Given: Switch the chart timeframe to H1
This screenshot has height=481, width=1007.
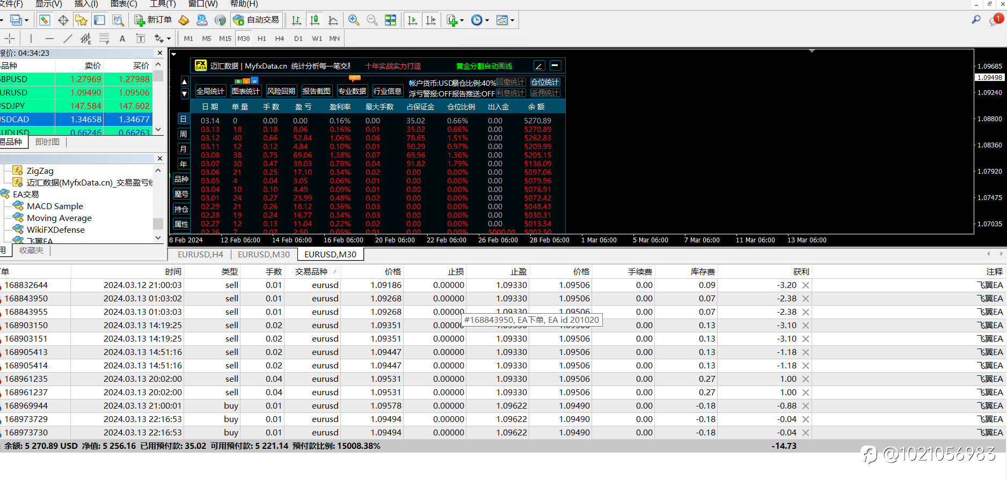Looking at the screenshot, I should click(x=262, y=39).
